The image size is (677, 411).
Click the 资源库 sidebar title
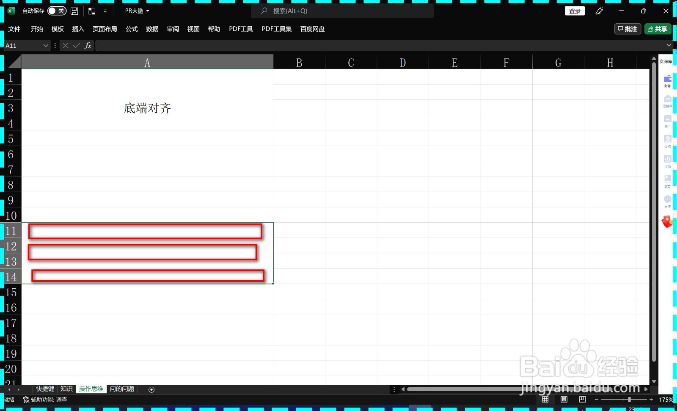click(x=666, y=61)
